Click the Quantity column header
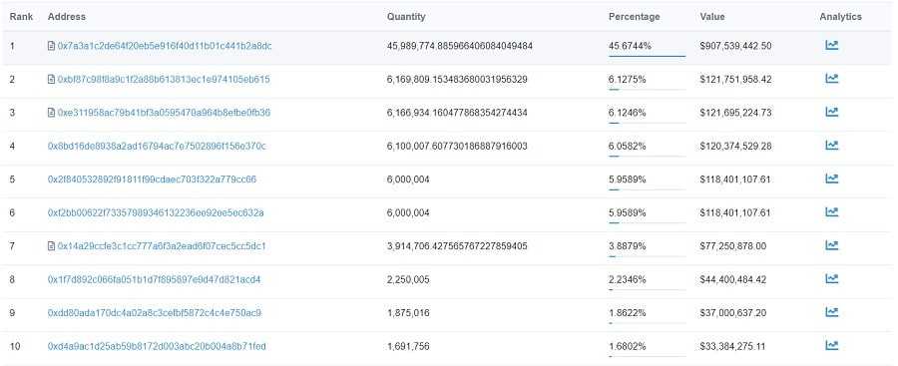The image size is (898, 366). pos(406,17)
